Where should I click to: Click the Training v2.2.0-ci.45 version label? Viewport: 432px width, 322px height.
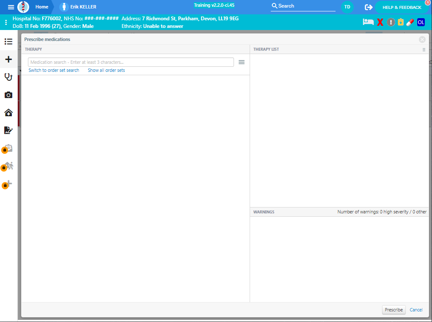click(214, 5)
